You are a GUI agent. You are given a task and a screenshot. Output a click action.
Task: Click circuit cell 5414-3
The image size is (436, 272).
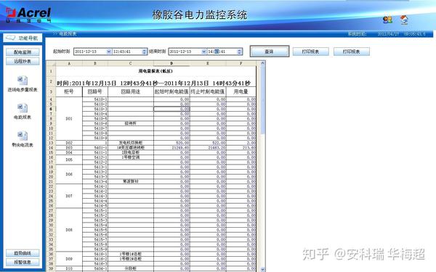pos(95,196)
